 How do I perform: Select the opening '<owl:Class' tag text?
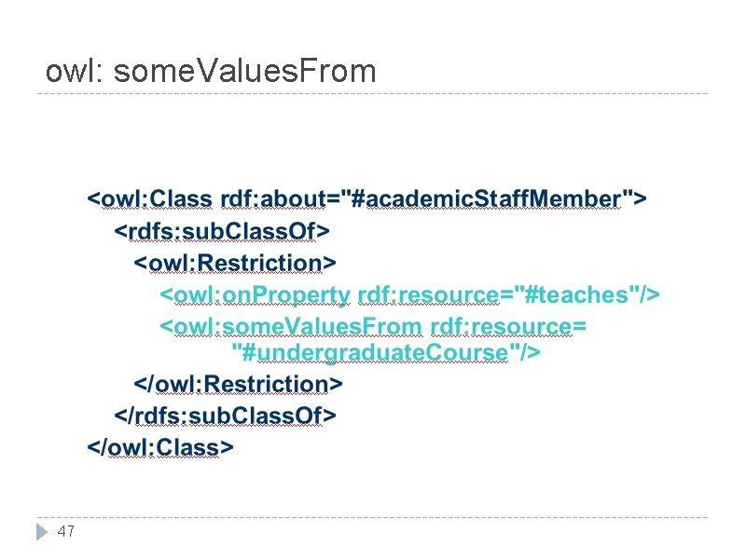[x=150, y=199]
